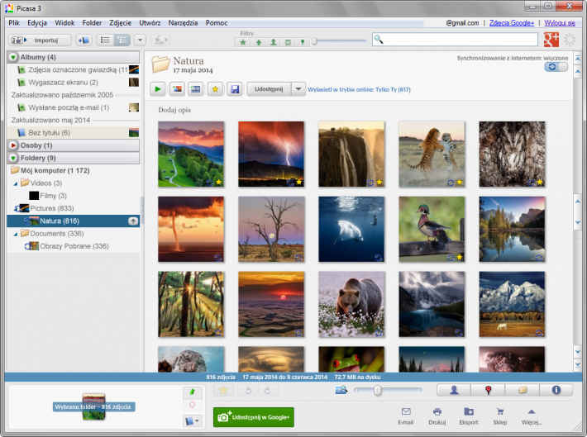
Task: Filter to show starred photos only
Action: [243, 42]
